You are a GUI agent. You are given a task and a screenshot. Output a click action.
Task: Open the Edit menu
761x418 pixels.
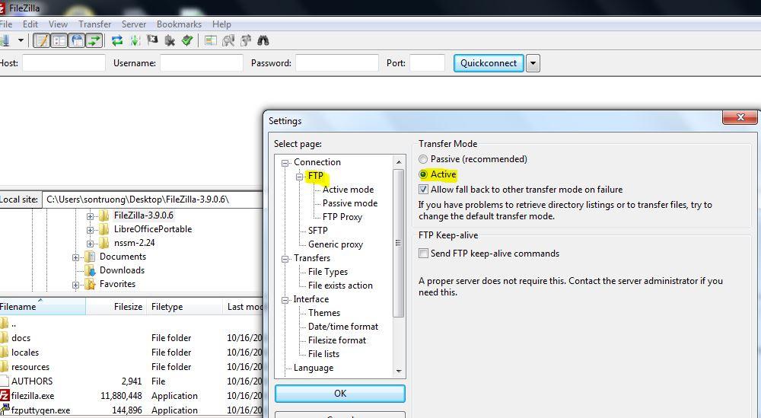pos(30,24)
